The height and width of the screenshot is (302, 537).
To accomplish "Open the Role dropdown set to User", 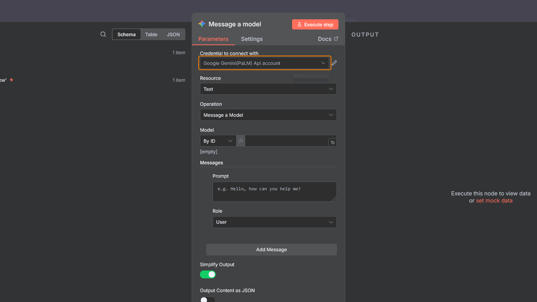I will (x=274, y=222).
